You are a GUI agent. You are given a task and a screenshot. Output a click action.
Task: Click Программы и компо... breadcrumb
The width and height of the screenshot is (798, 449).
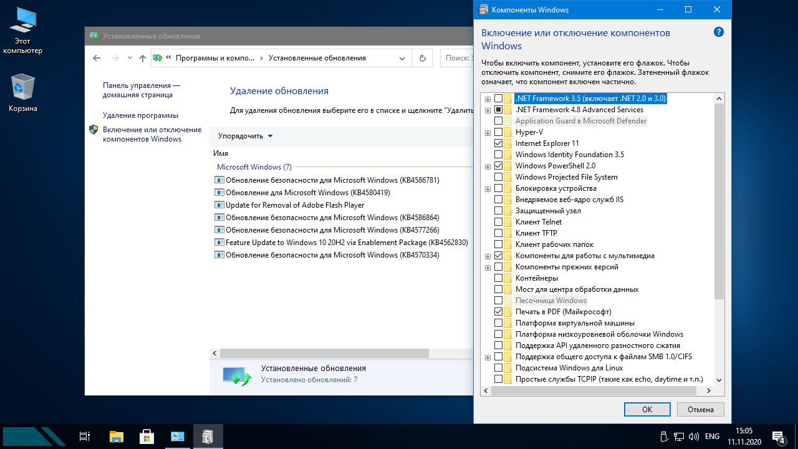point(215,58)
